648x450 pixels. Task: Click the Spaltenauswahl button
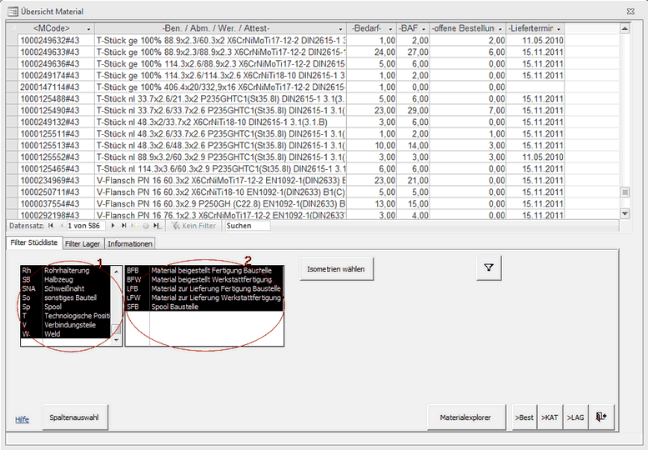coord(75,417)
